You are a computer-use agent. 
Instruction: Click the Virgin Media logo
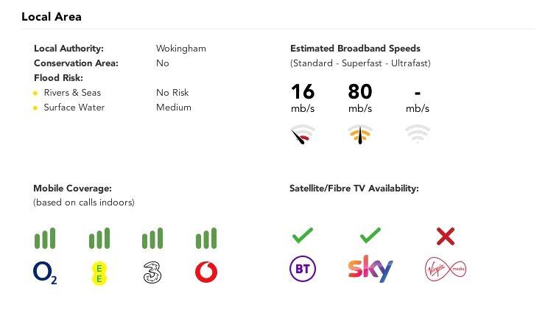(446, 270)
